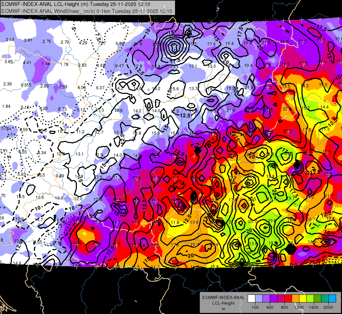The width and height of the screenshot is (342, 314).
Task: Click the vivid violet swatch after 400
Action: 274,299
